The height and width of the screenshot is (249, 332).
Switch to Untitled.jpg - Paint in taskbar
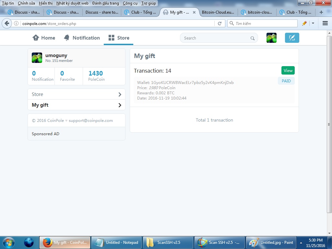(271, 243)
